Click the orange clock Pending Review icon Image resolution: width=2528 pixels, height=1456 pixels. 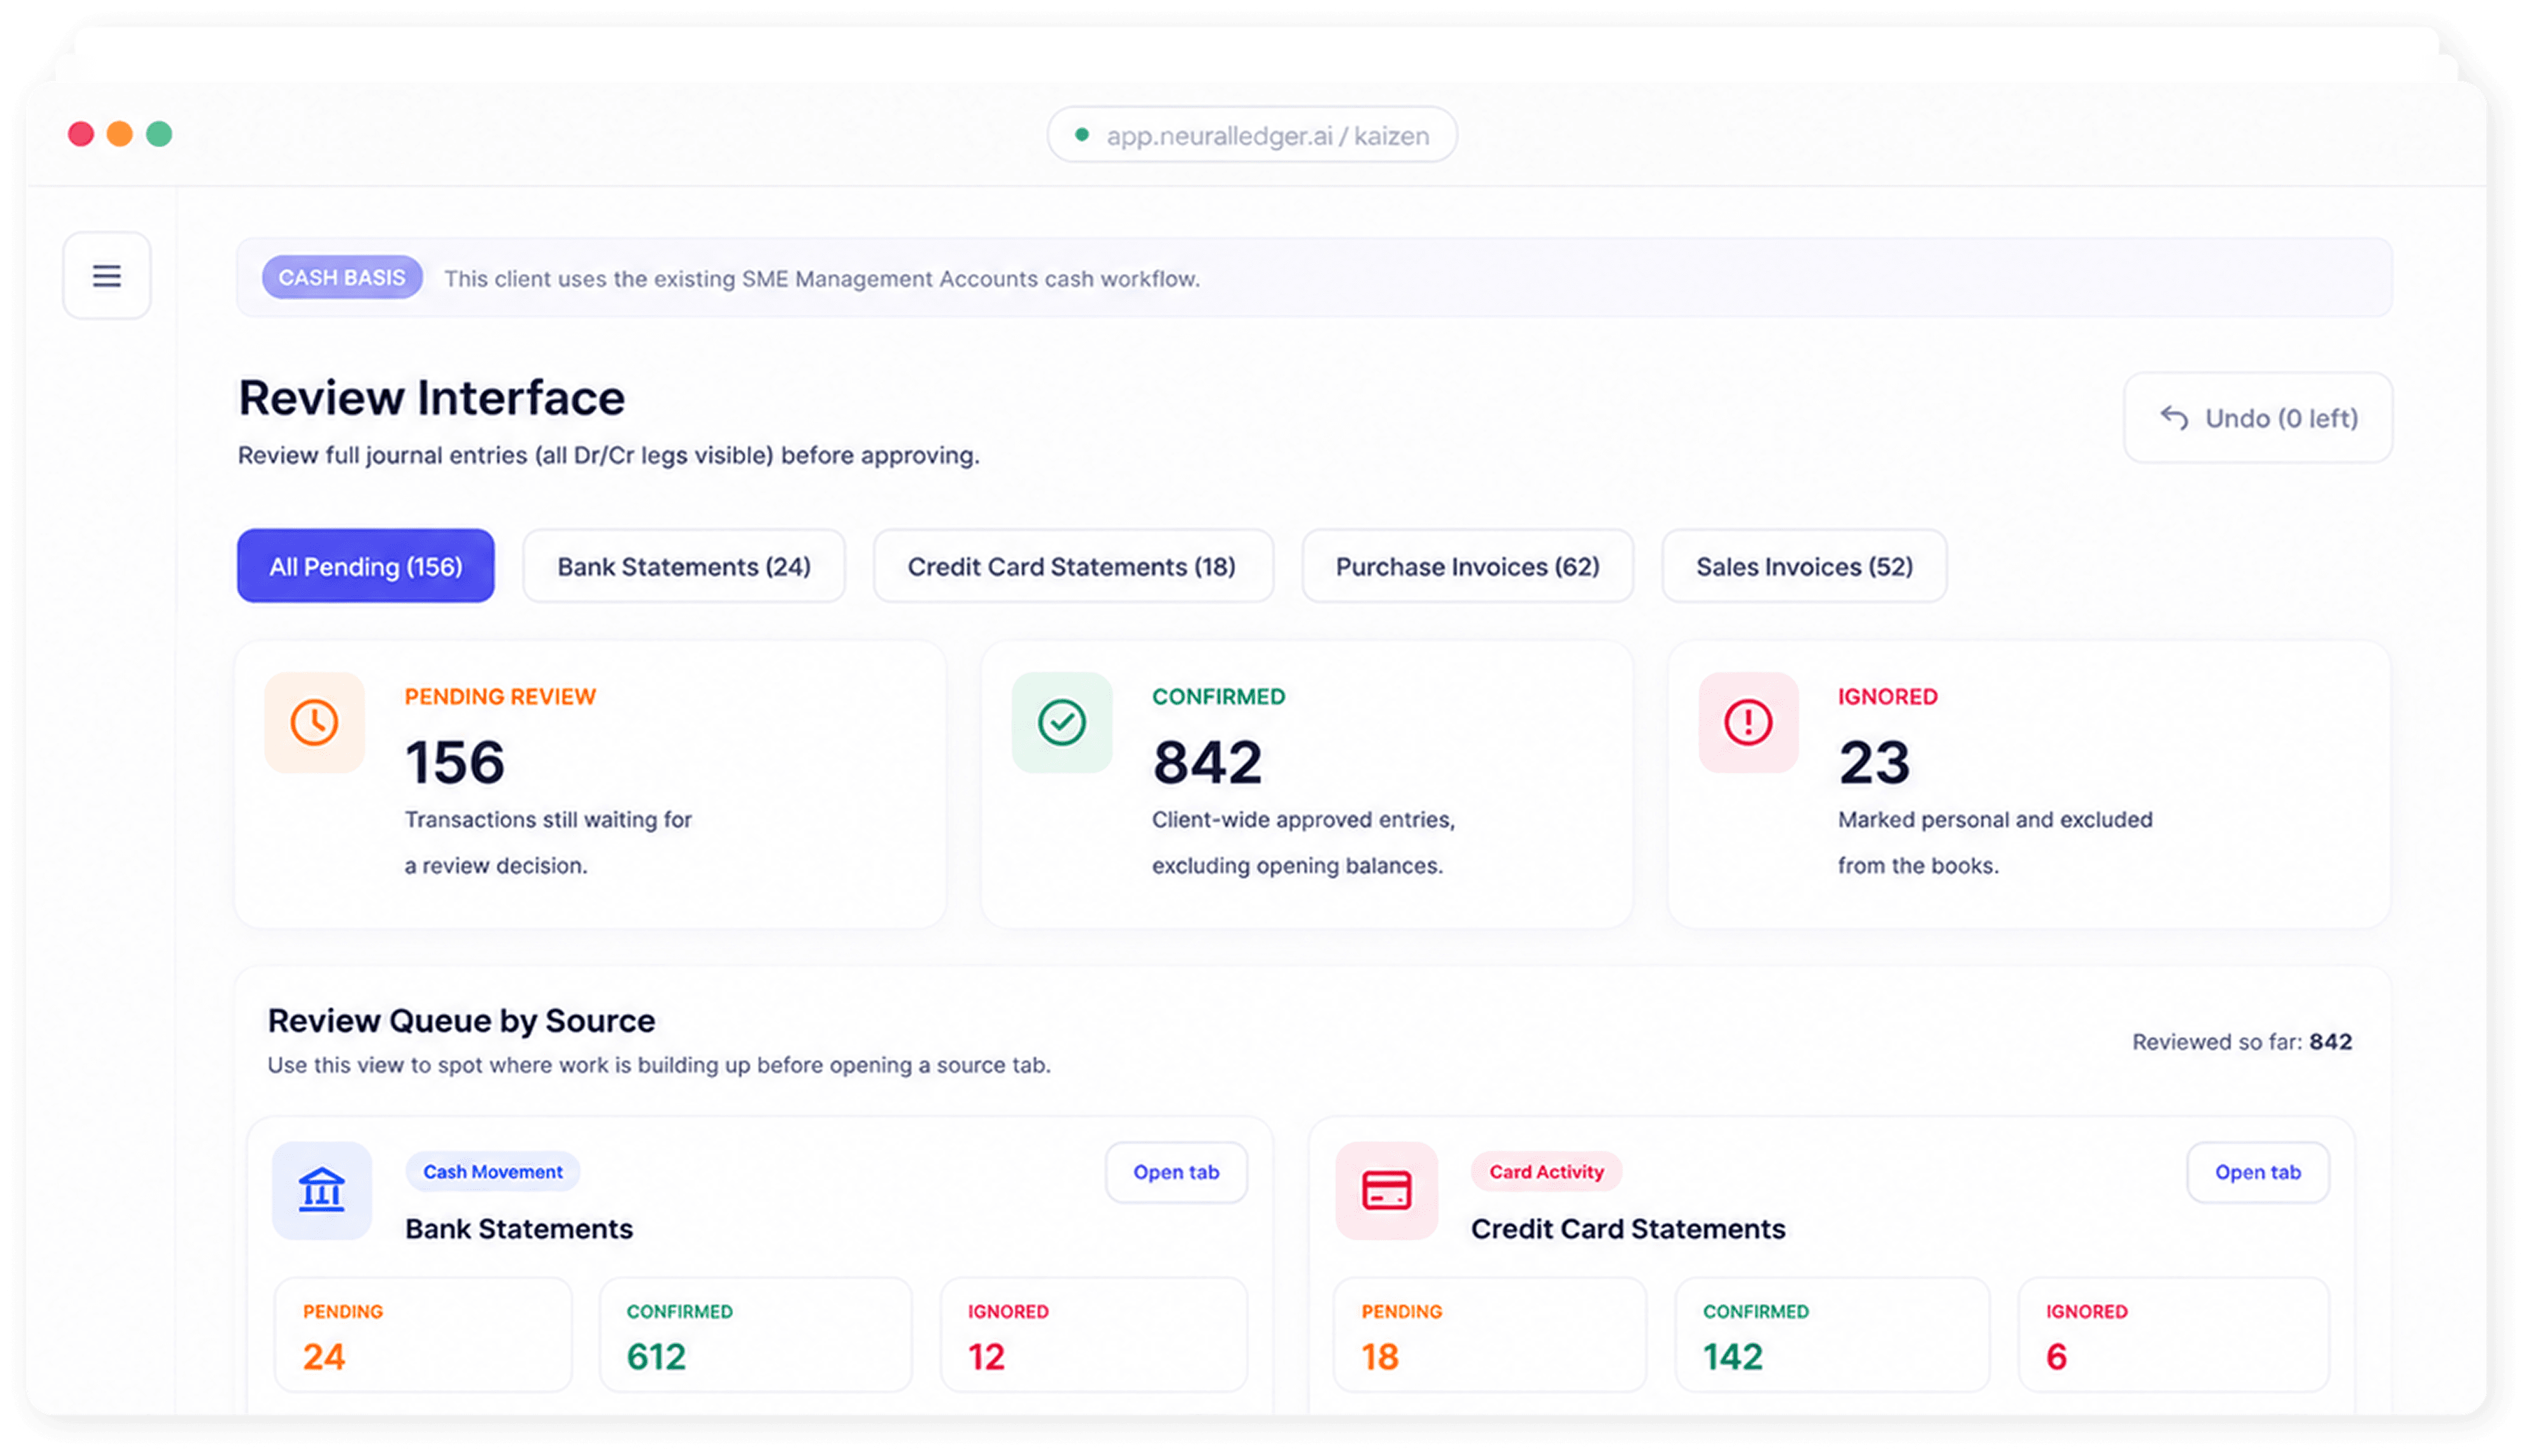point(315,722)
